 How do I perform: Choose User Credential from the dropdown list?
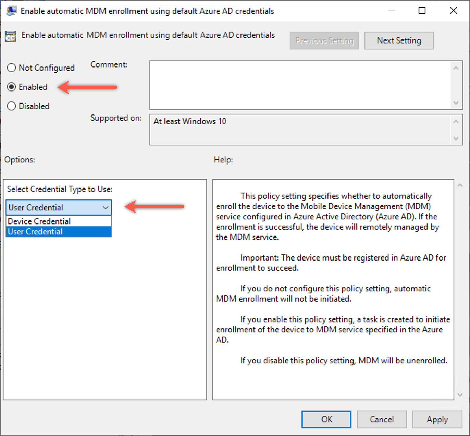[x=35, y=232]
